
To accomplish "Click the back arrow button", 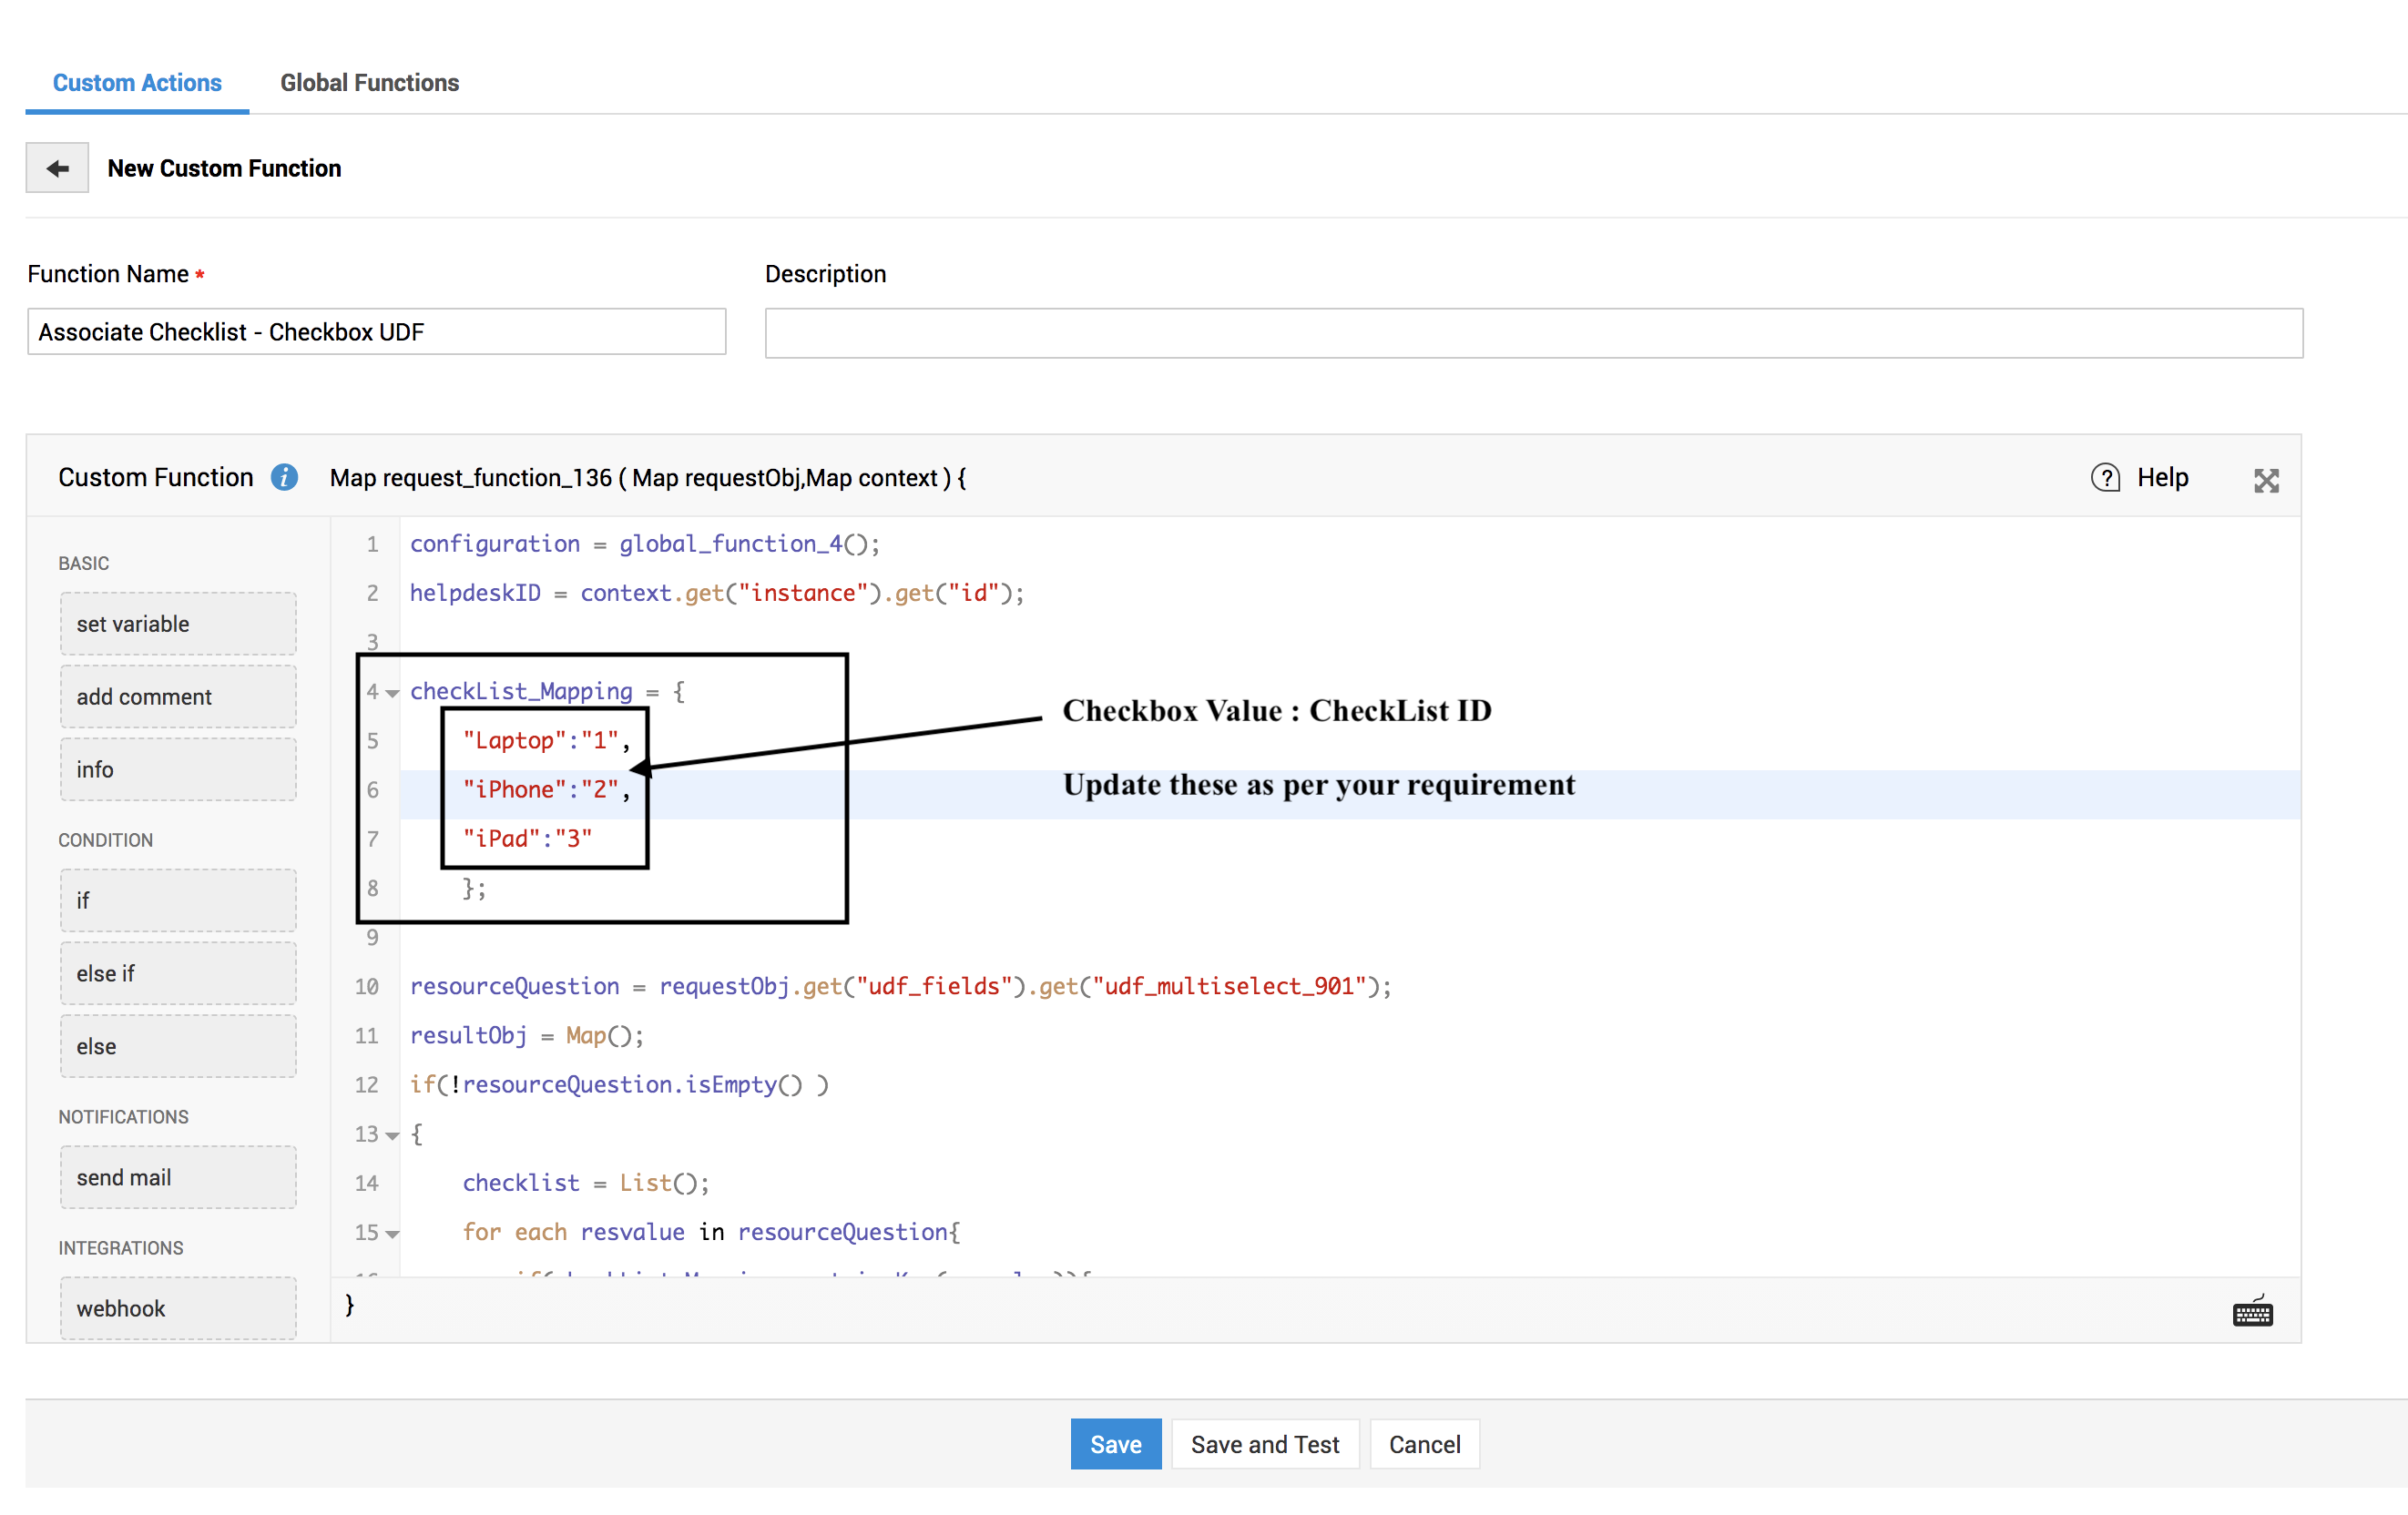I will click(57, 168).
